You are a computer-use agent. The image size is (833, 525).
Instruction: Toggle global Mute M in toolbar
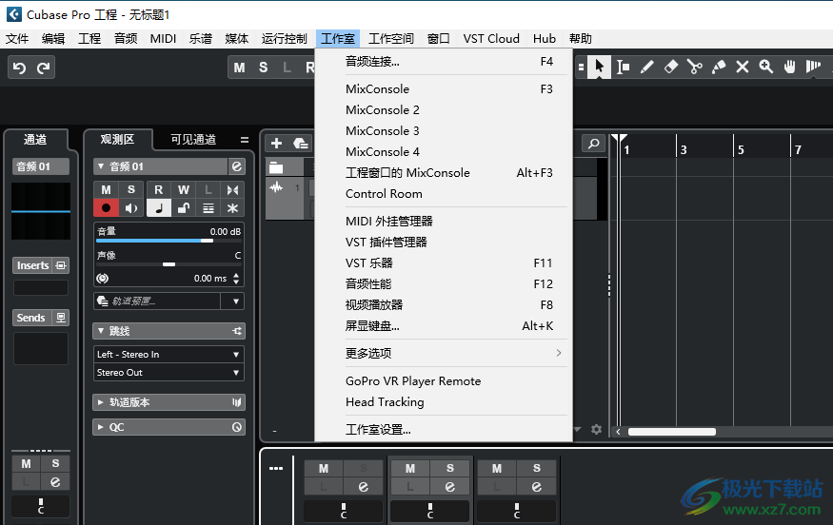[240, 68]
